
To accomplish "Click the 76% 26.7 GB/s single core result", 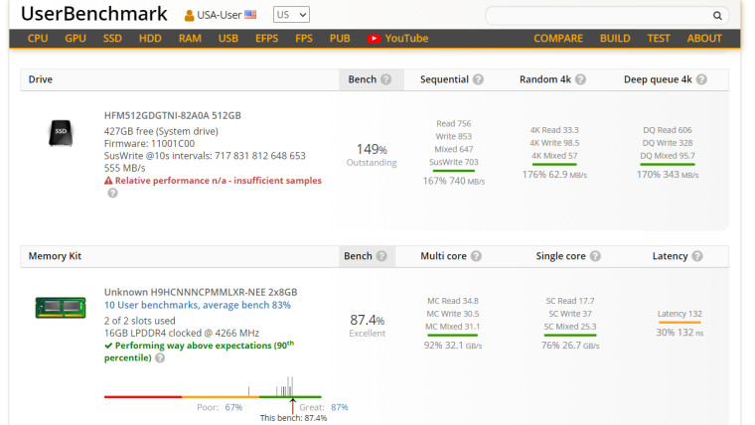I will pos(570,346).
